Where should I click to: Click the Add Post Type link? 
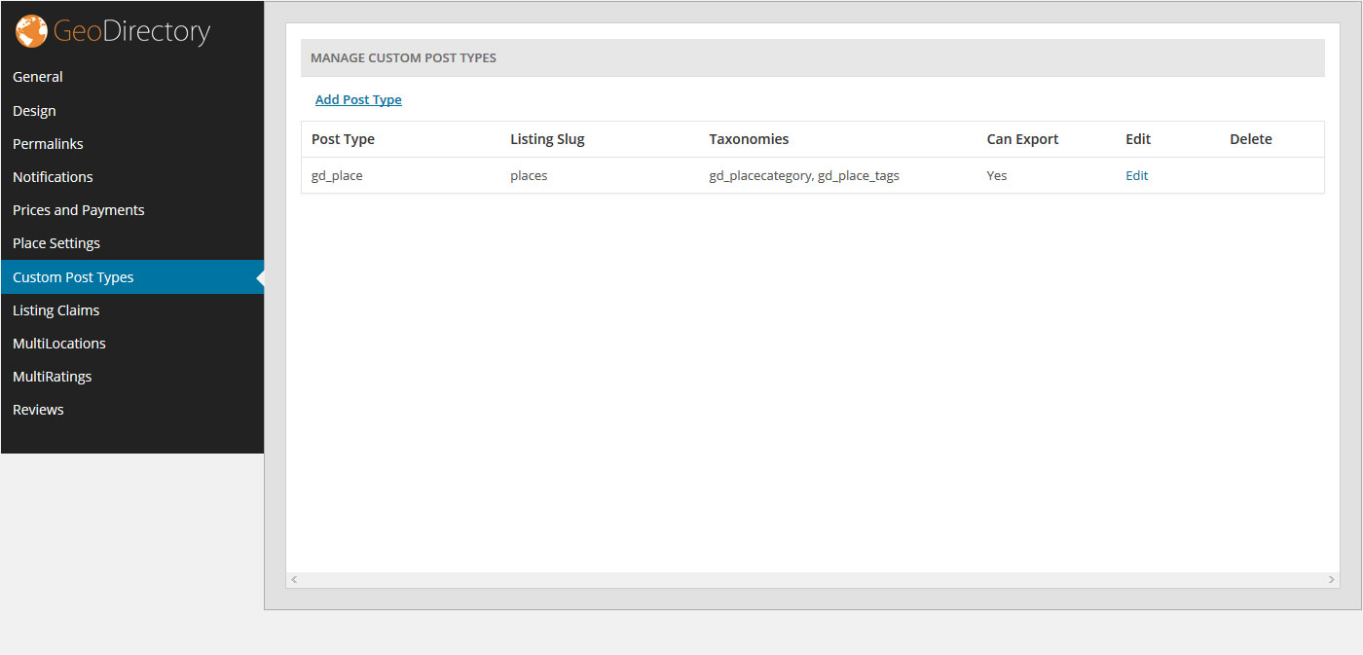[358, 100]
